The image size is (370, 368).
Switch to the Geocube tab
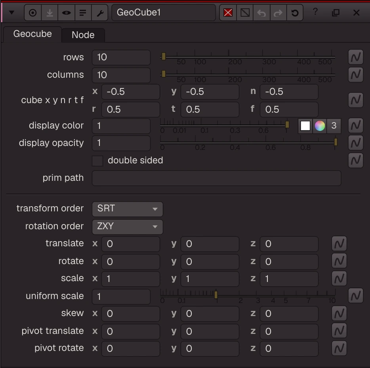32,34
